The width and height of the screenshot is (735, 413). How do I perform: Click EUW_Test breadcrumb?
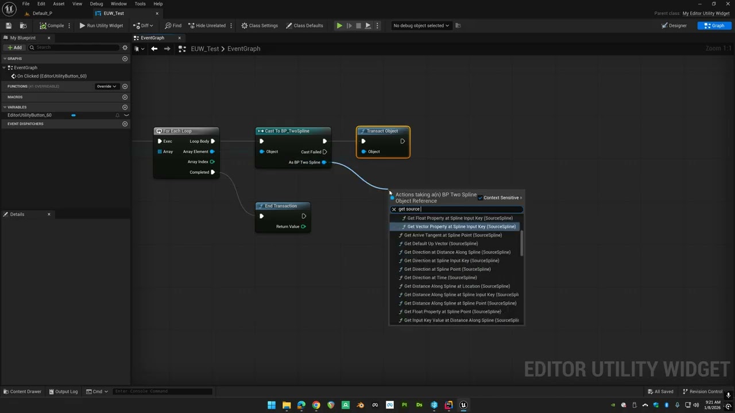pos(205,49)
